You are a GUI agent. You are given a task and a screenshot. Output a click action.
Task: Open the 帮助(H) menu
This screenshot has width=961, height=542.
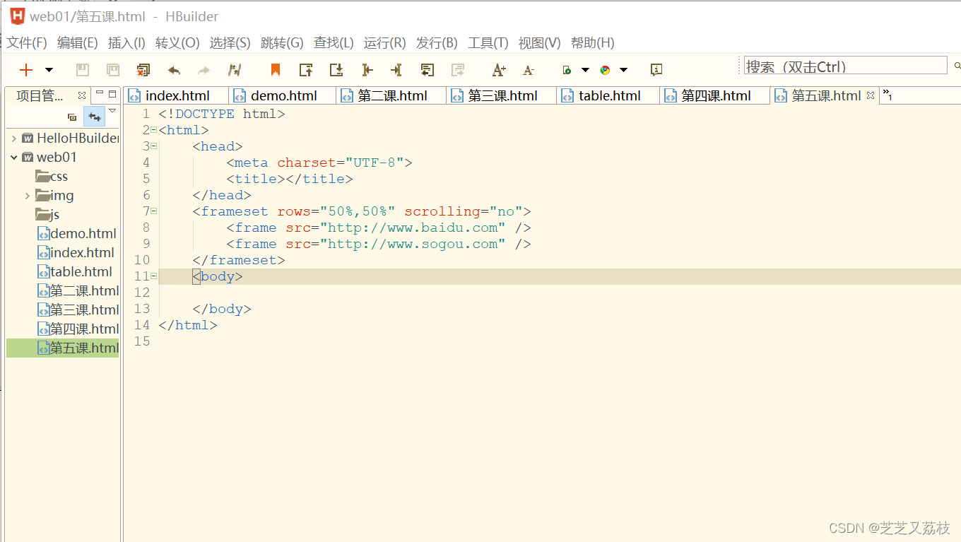[593, 43]
